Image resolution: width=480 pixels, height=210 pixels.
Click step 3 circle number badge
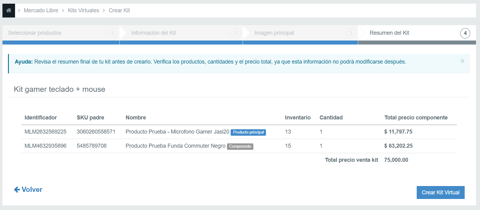pos(351,33)
